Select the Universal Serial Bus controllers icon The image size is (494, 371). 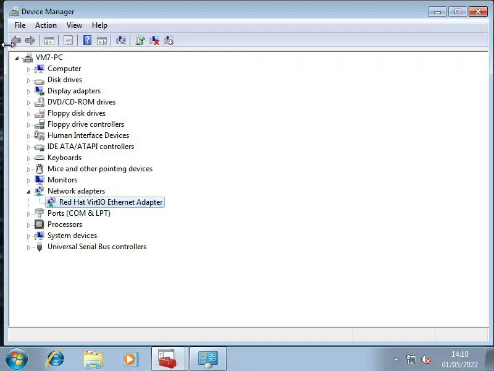coord(40,247)
